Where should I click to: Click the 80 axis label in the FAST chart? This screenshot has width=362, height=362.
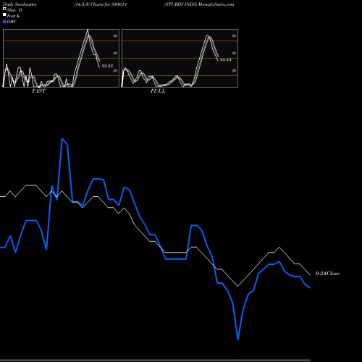click(115, 35)
